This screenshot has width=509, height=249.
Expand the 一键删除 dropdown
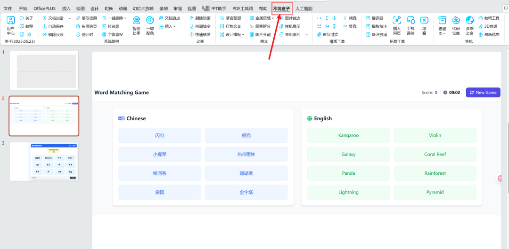(x=127, y=18)
